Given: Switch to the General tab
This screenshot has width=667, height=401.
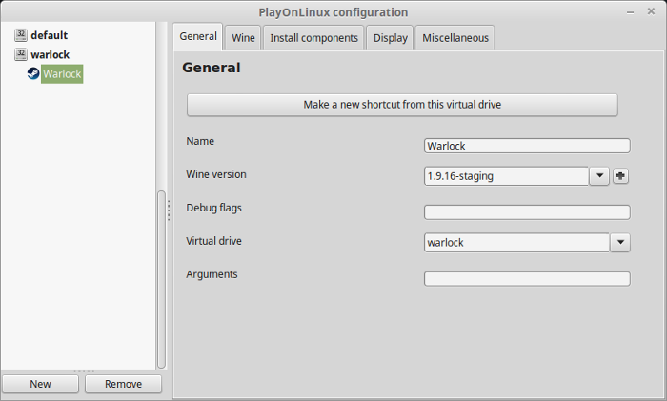Looking at the screenshot, I should pyautogui.click(x=198, y=36).
